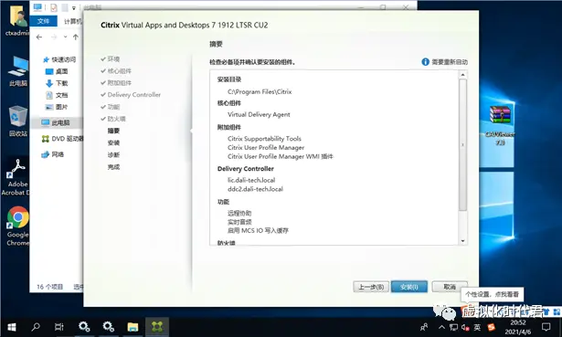The width and height of the screenshot is (562, 337).
Task: Go forward in the Explorer window
Action: 54,37
